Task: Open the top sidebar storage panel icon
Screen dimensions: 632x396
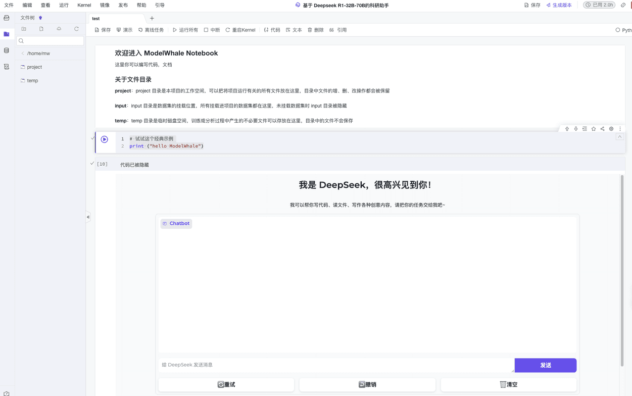Action: [7, 18]
